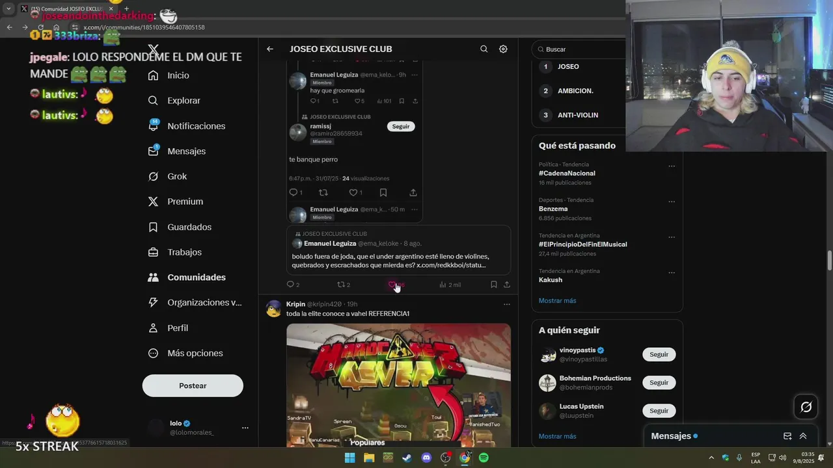Open Kripin's profile avatar
Image resolution: width=833 pixels, height=468 pixels.
(x=274, y=309)
